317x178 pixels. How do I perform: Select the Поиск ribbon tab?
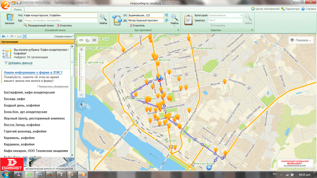tap(18, 9)
